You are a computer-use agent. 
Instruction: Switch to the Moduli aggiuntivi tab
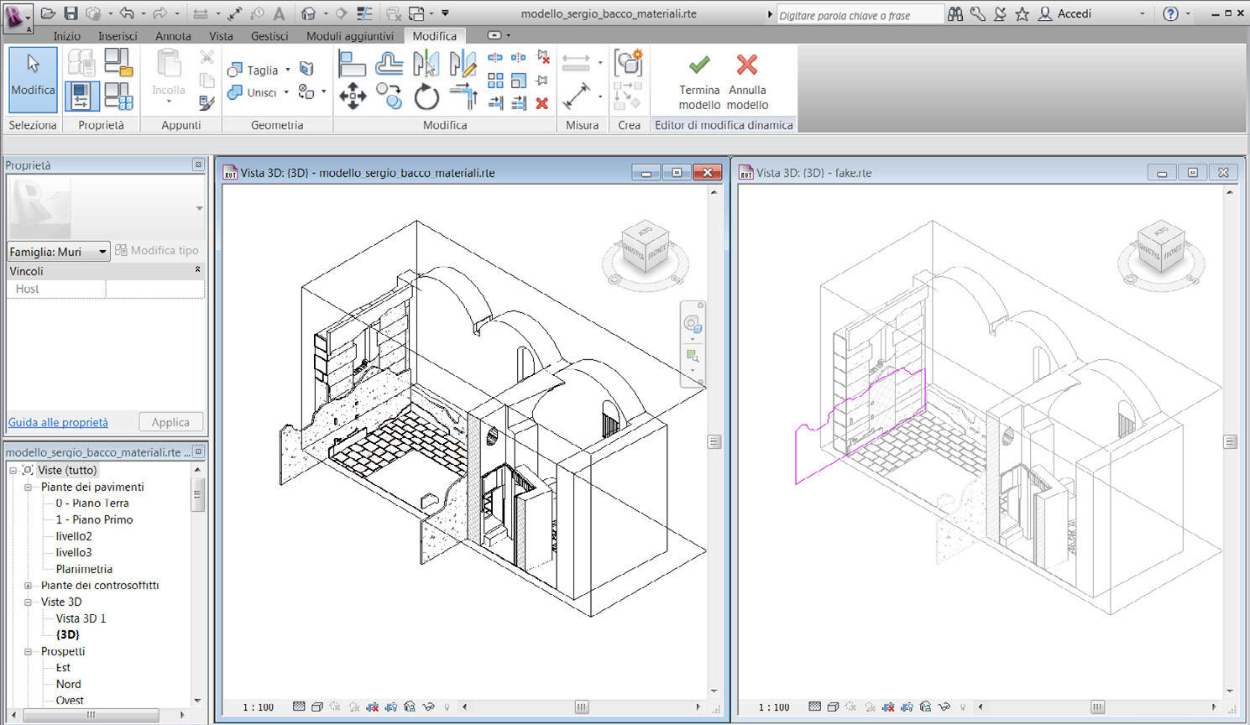point(350,36)
